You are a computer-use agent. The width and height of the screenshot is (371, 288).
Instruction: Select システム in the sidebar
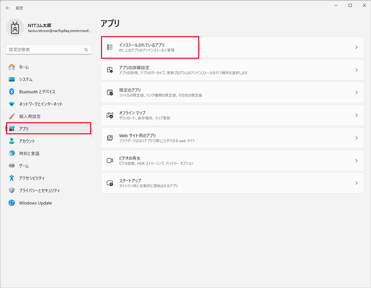pos(26,80)
